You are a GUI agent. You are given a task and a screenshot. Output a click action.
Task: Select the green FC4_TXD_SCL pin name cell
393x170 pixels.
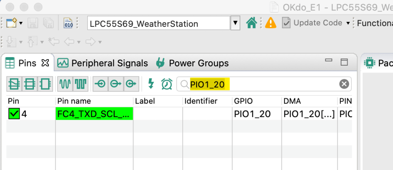pos(94,114)
